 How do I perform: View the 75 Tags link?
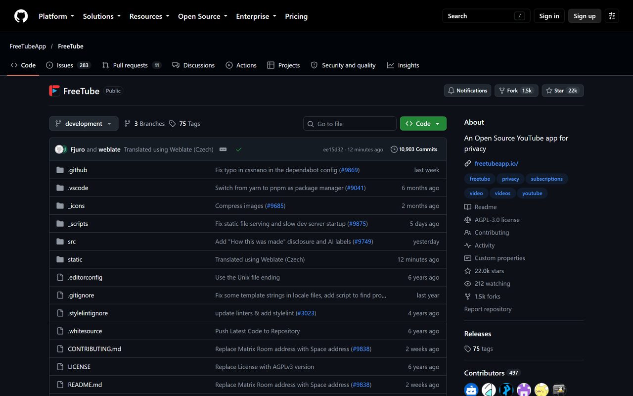pyautogui.click(x=185, y=124)
